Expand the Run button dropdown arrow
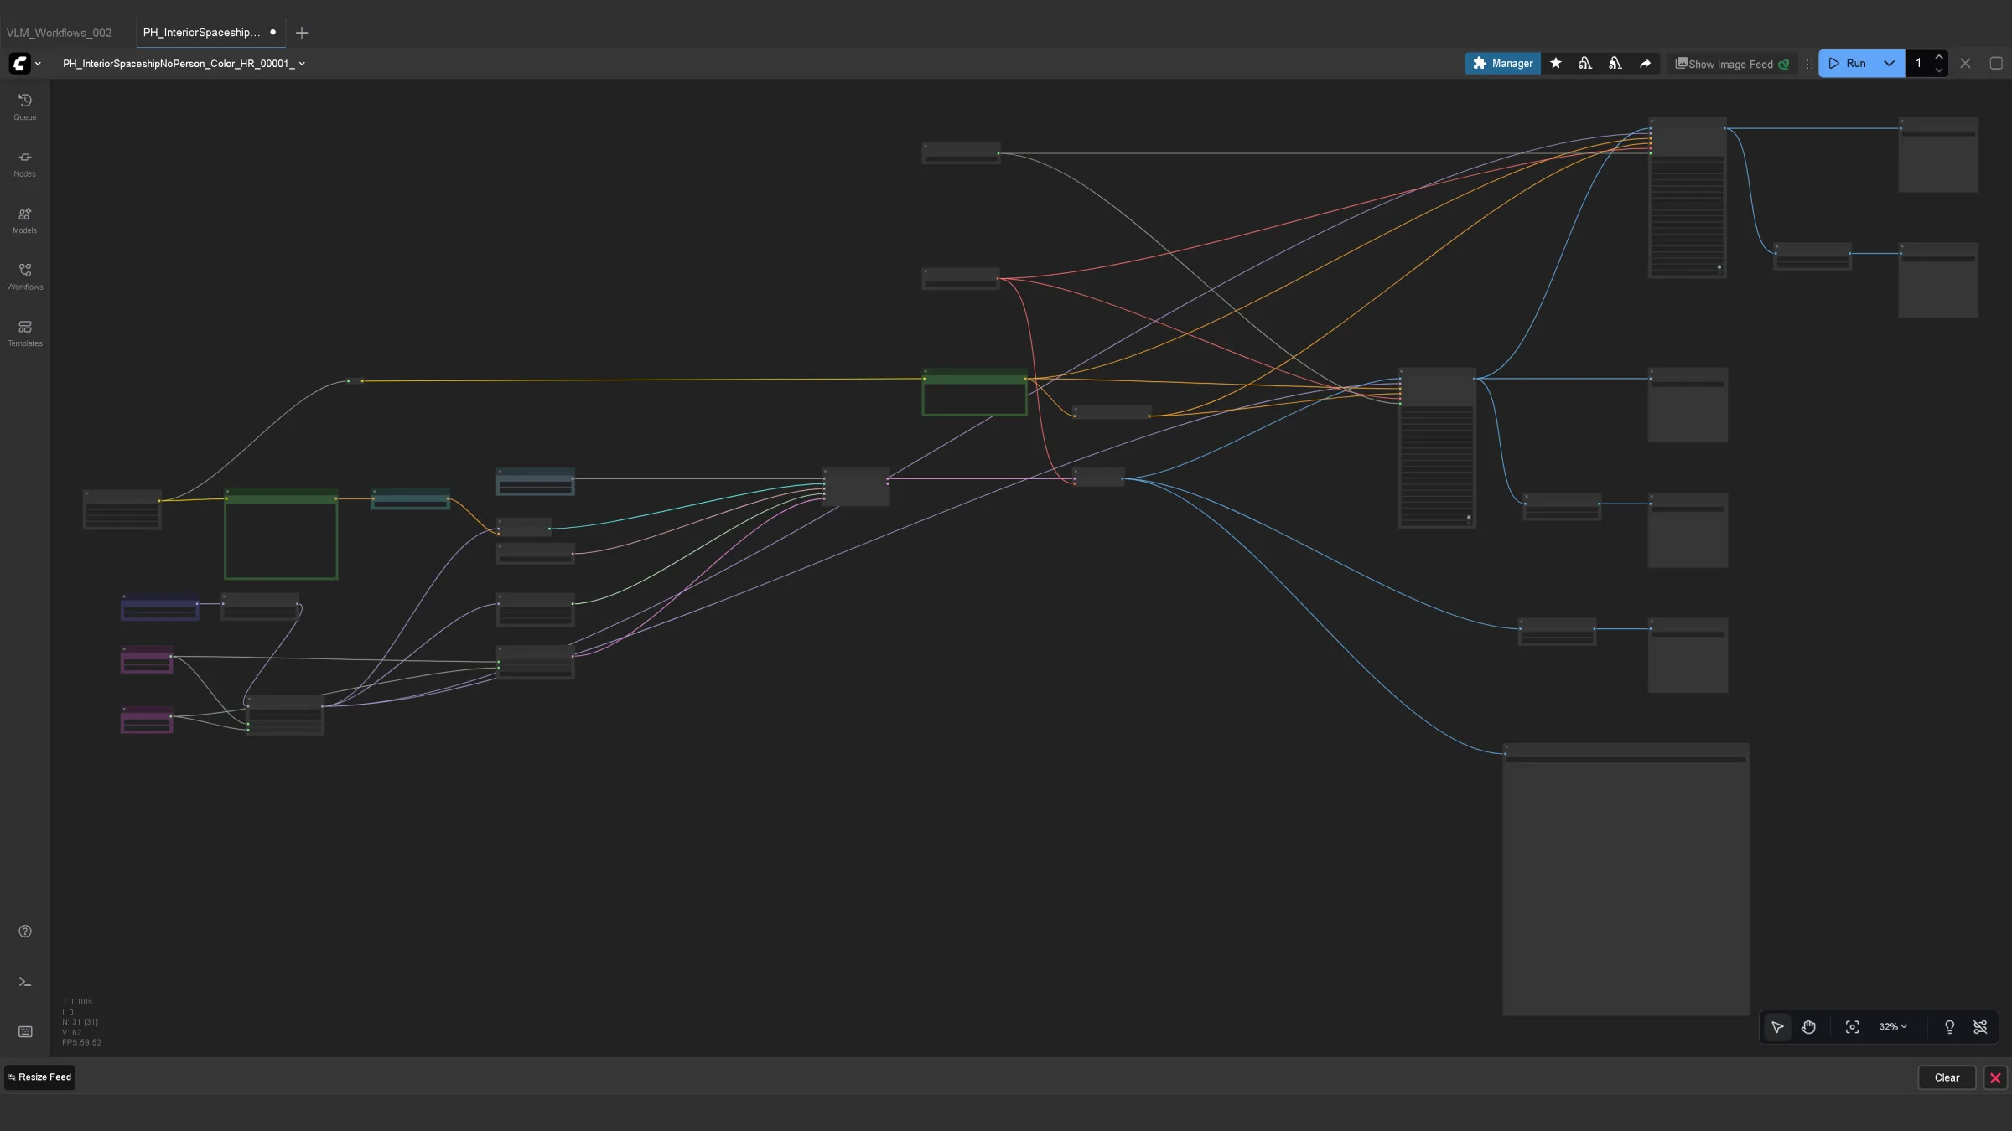 pyautogui.click(x=1889, y=64)
